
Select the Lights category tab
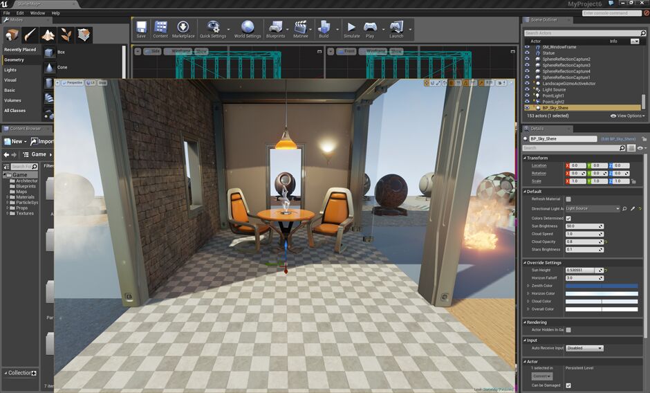pos(10,70)
